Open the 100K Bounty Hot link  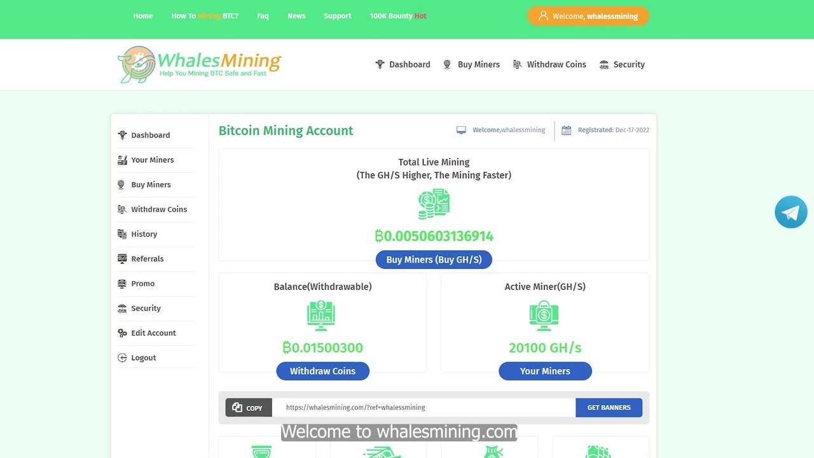point(398,16)
